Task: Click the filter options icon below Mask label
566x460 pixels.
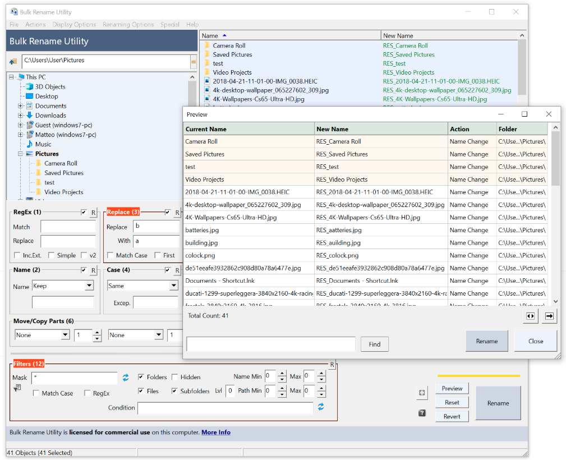Action: point(17,388)
